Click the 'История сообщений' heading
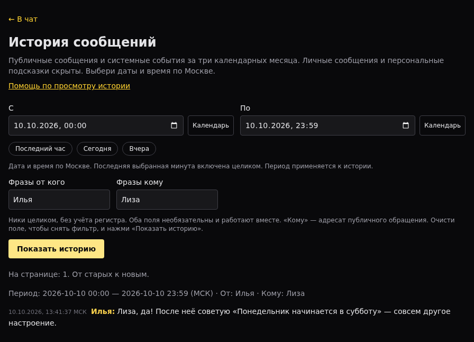This screenshot has height=342, width=474. coord(82,42)
